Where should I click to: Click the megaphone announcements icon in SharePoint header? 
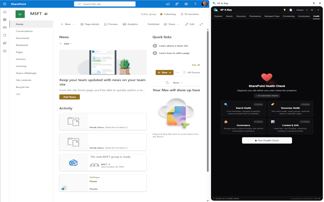click(168, 4)
